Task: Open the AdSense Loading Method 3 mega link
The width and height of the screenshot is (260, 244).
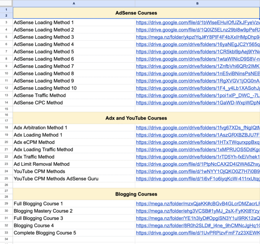Action: (x=198, y=37)
